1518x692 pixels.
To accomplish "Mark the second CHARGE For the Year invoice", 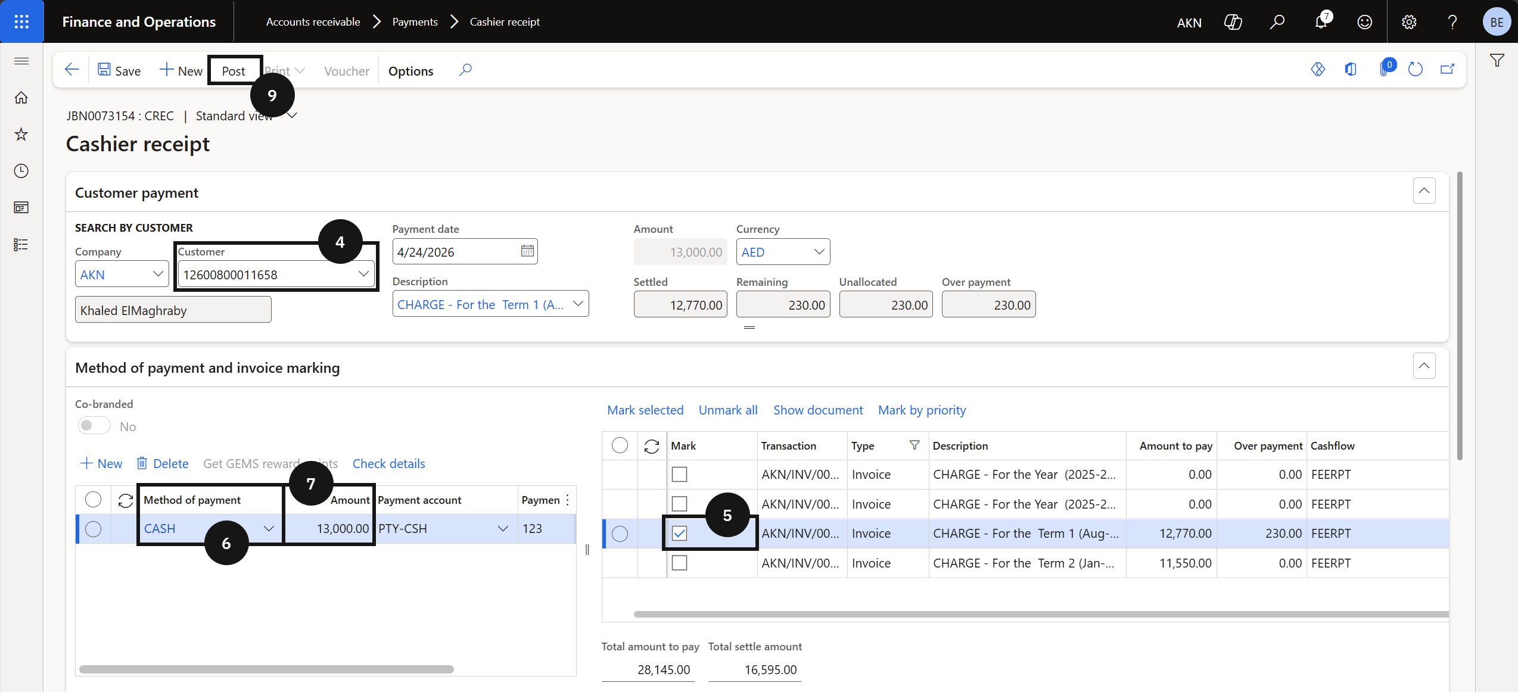I will point(679,504).
